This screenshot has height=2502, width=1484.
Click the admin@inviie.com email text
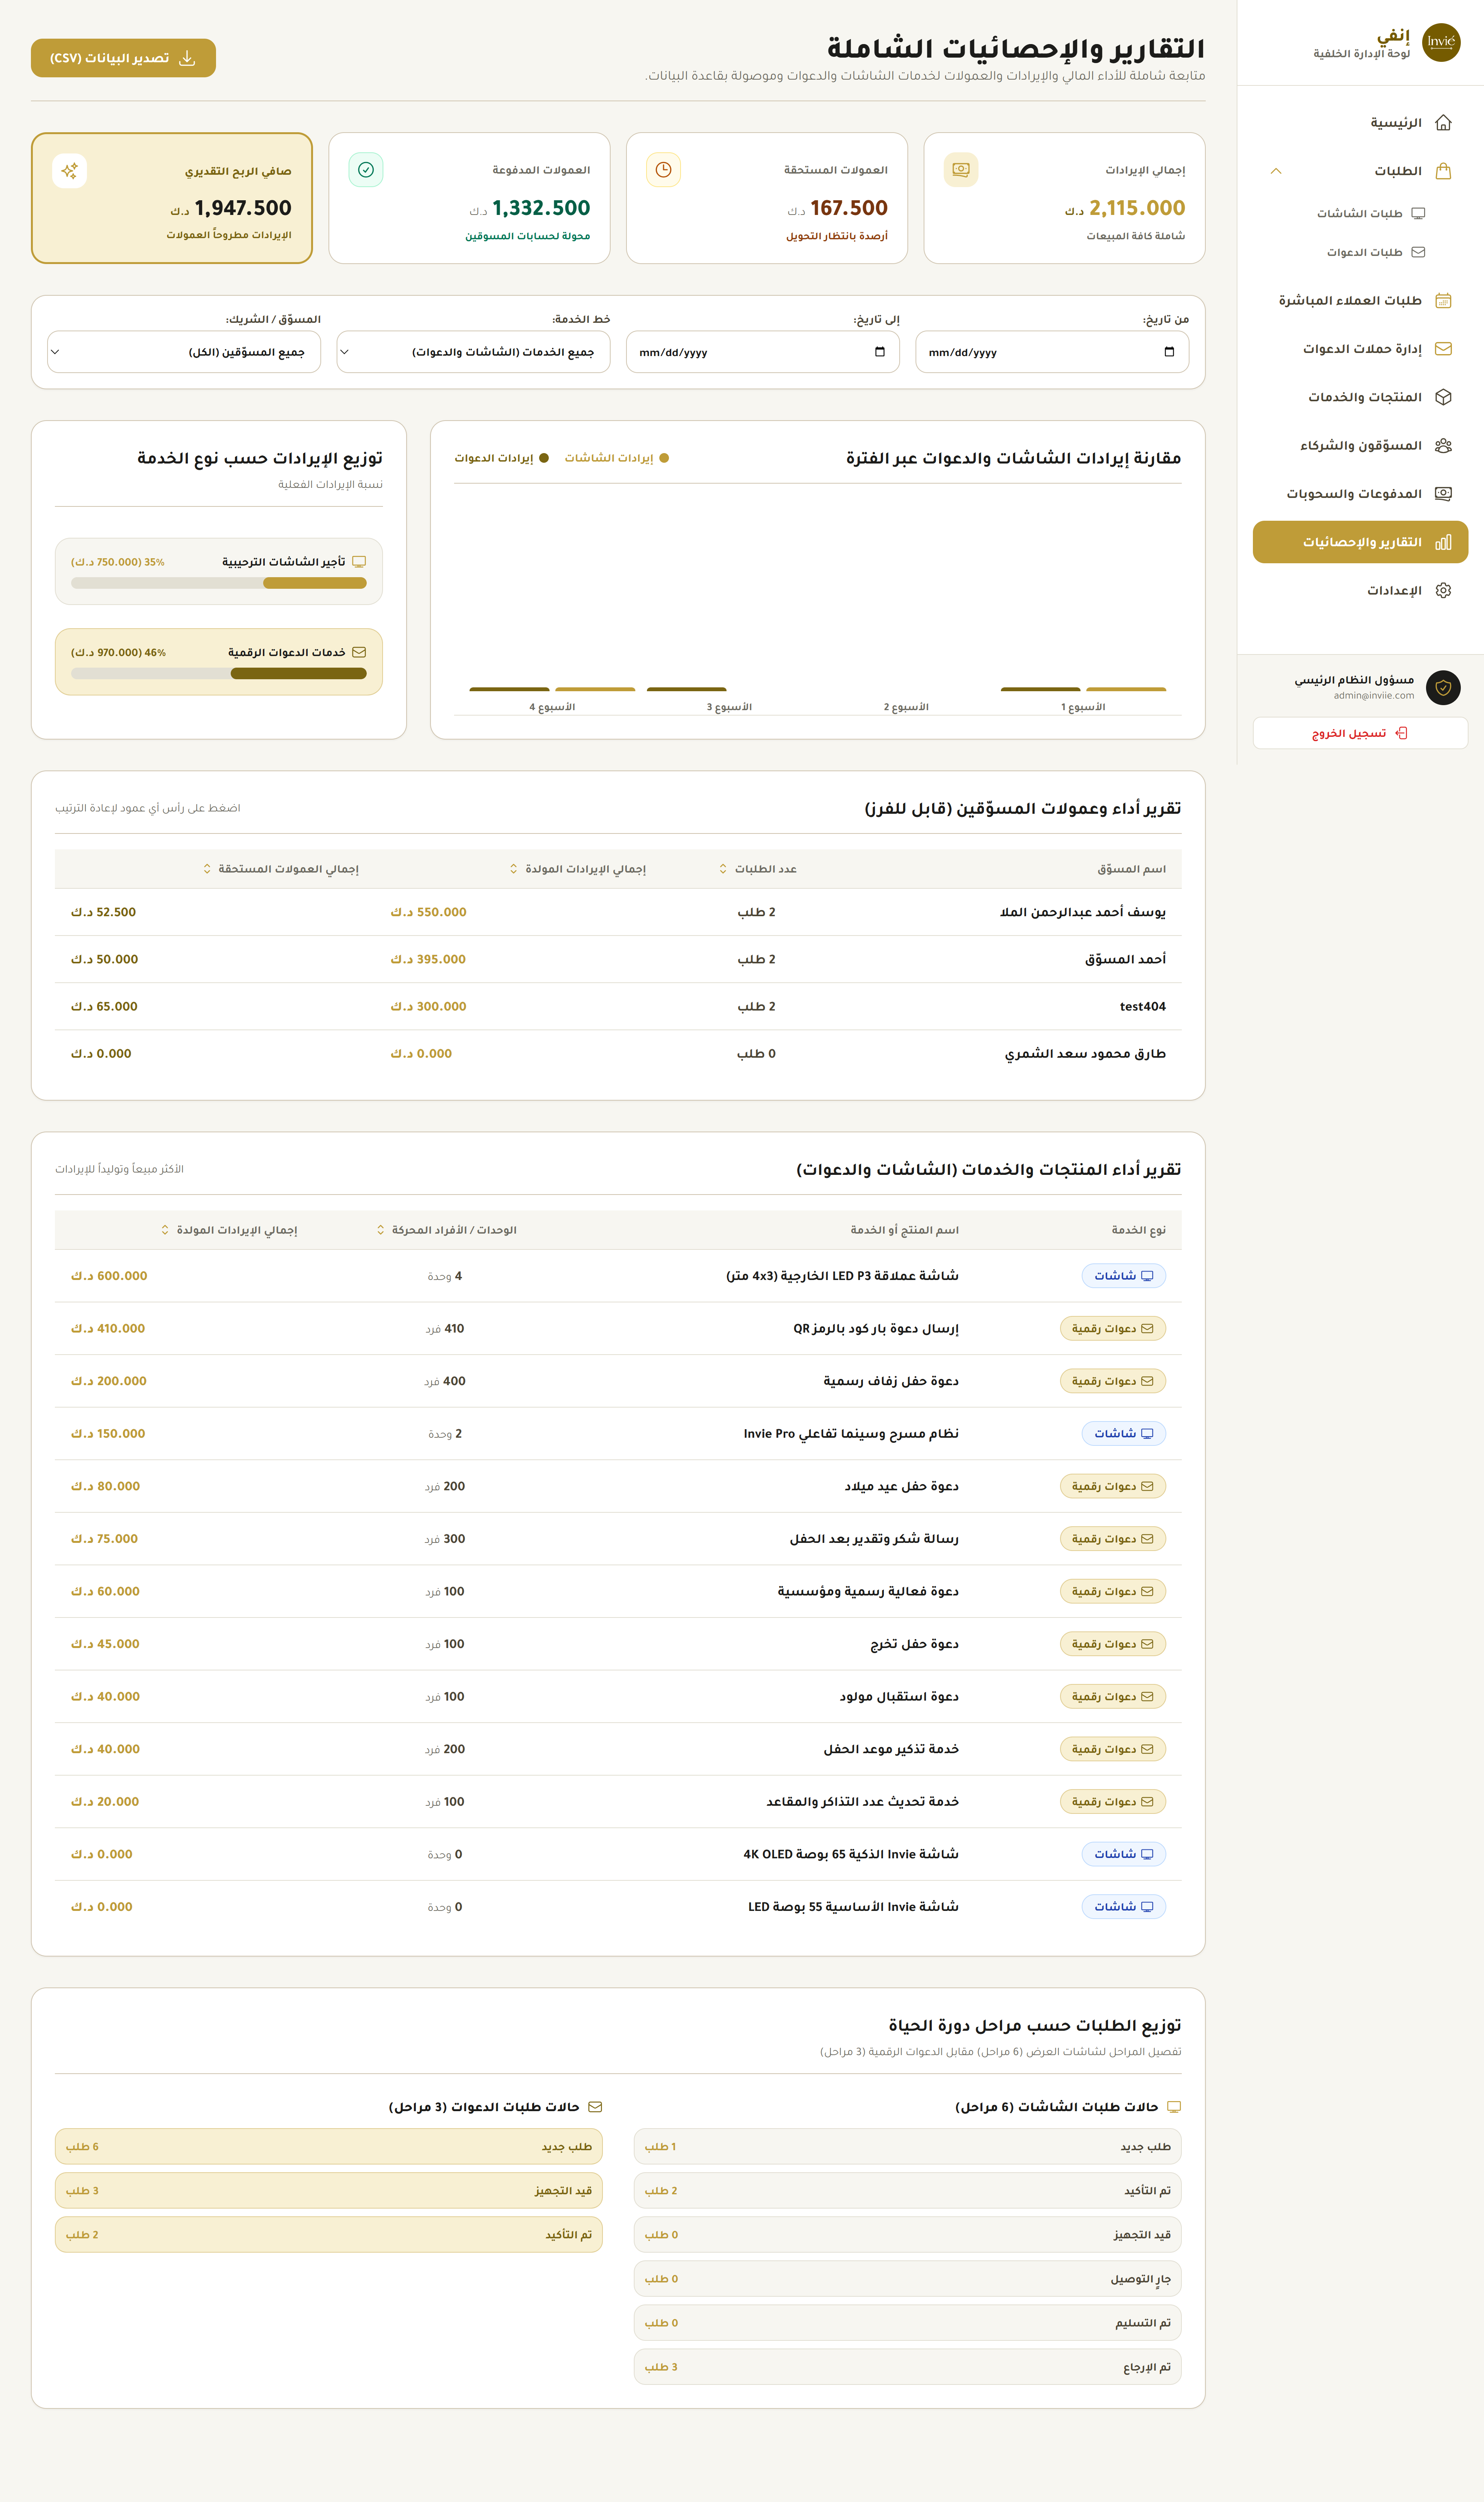pos(1373,696)
